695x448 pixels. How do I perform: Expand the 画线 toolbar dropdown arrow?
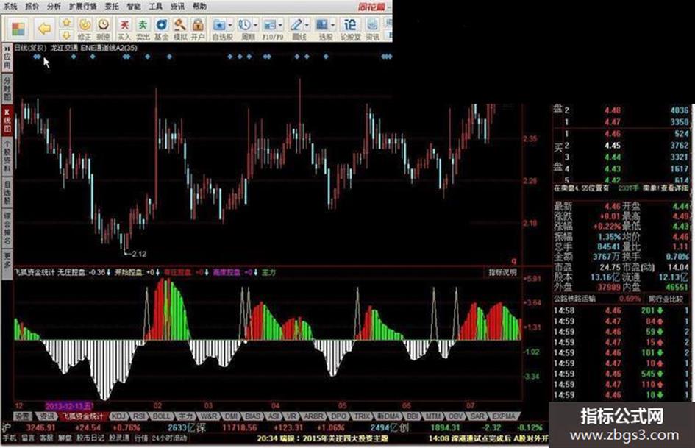tap(306, 25)
